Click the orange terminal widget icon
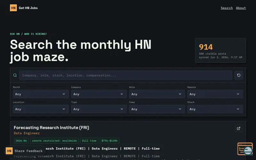 point(245,149)
